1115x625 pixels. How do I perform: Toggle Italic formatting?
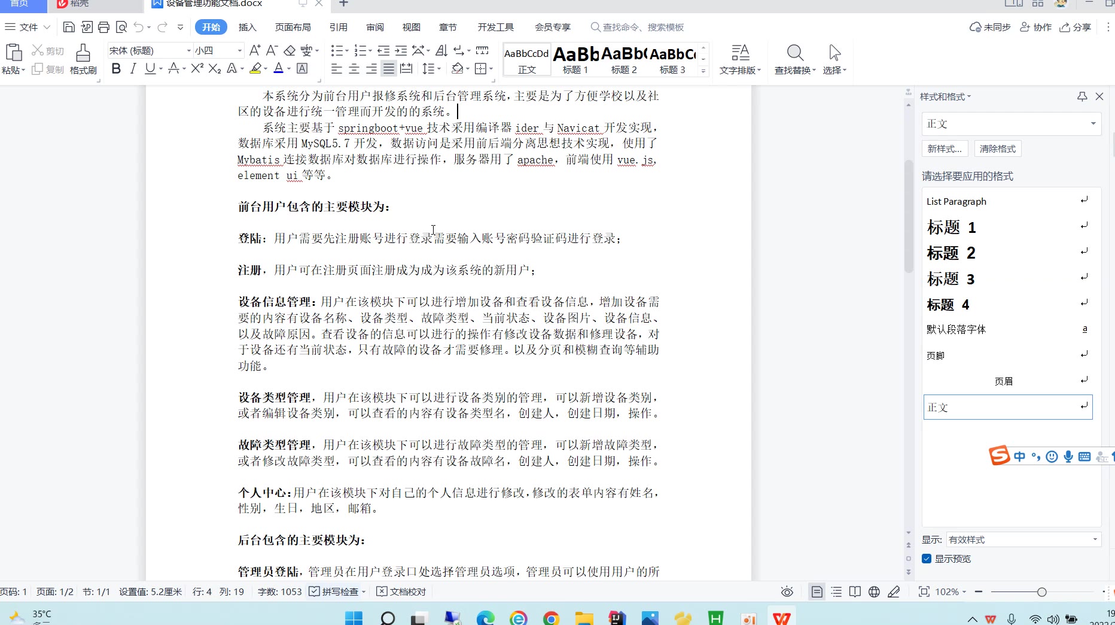(x=133, y=68)
